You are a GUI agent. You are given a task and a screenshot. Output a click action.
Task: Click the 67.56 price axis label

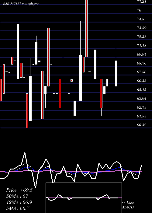(x=142, y=72)
